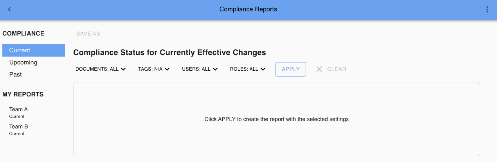Screen dimensions: 497x162
Task: Go back using the header chevron
Action: [9, 9]
